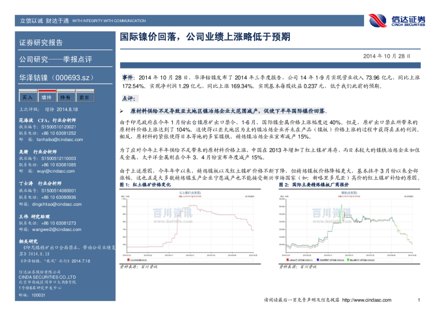This screenshot has width=443, height=313.
Task: Select the 增持 rating box
Action: point(46,98)
